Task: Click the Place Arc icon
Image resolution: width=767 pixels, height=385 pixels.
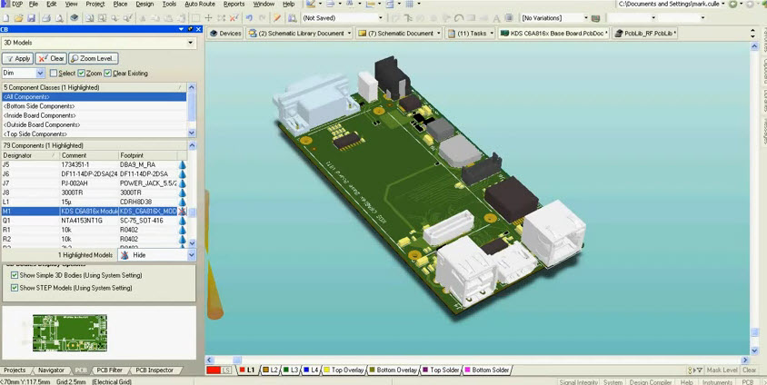Action: [458, 18]
